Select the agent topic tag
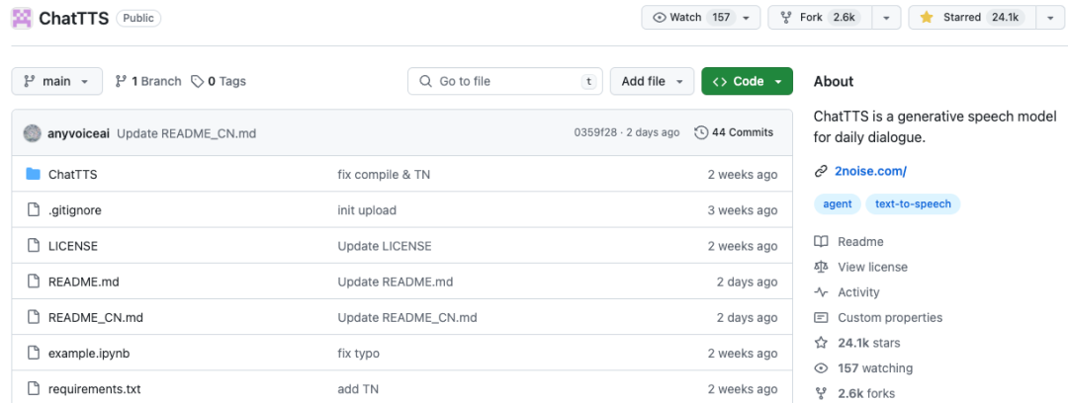The image size is (1068, 403). click(838, 204)
